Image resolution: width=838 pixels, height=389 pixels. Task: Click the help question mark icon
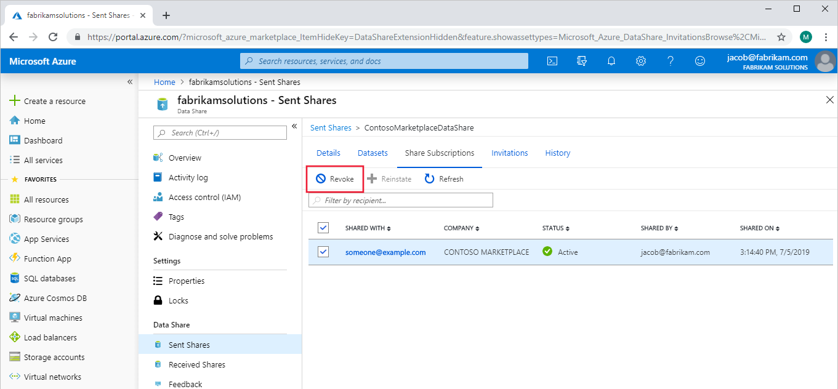671,61
